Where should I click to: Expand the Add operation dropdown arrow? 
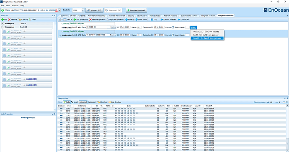(88, 20)
